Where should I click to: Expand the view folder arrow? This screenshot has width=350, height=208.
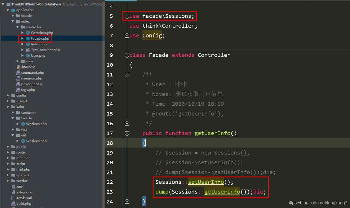(18, 61)
